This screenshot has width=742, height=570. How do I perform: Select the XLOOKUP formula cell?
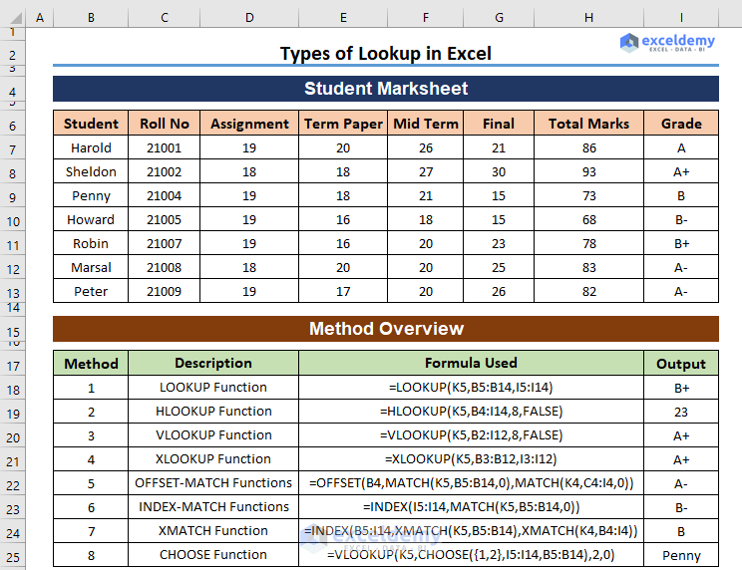coord(471,458)
